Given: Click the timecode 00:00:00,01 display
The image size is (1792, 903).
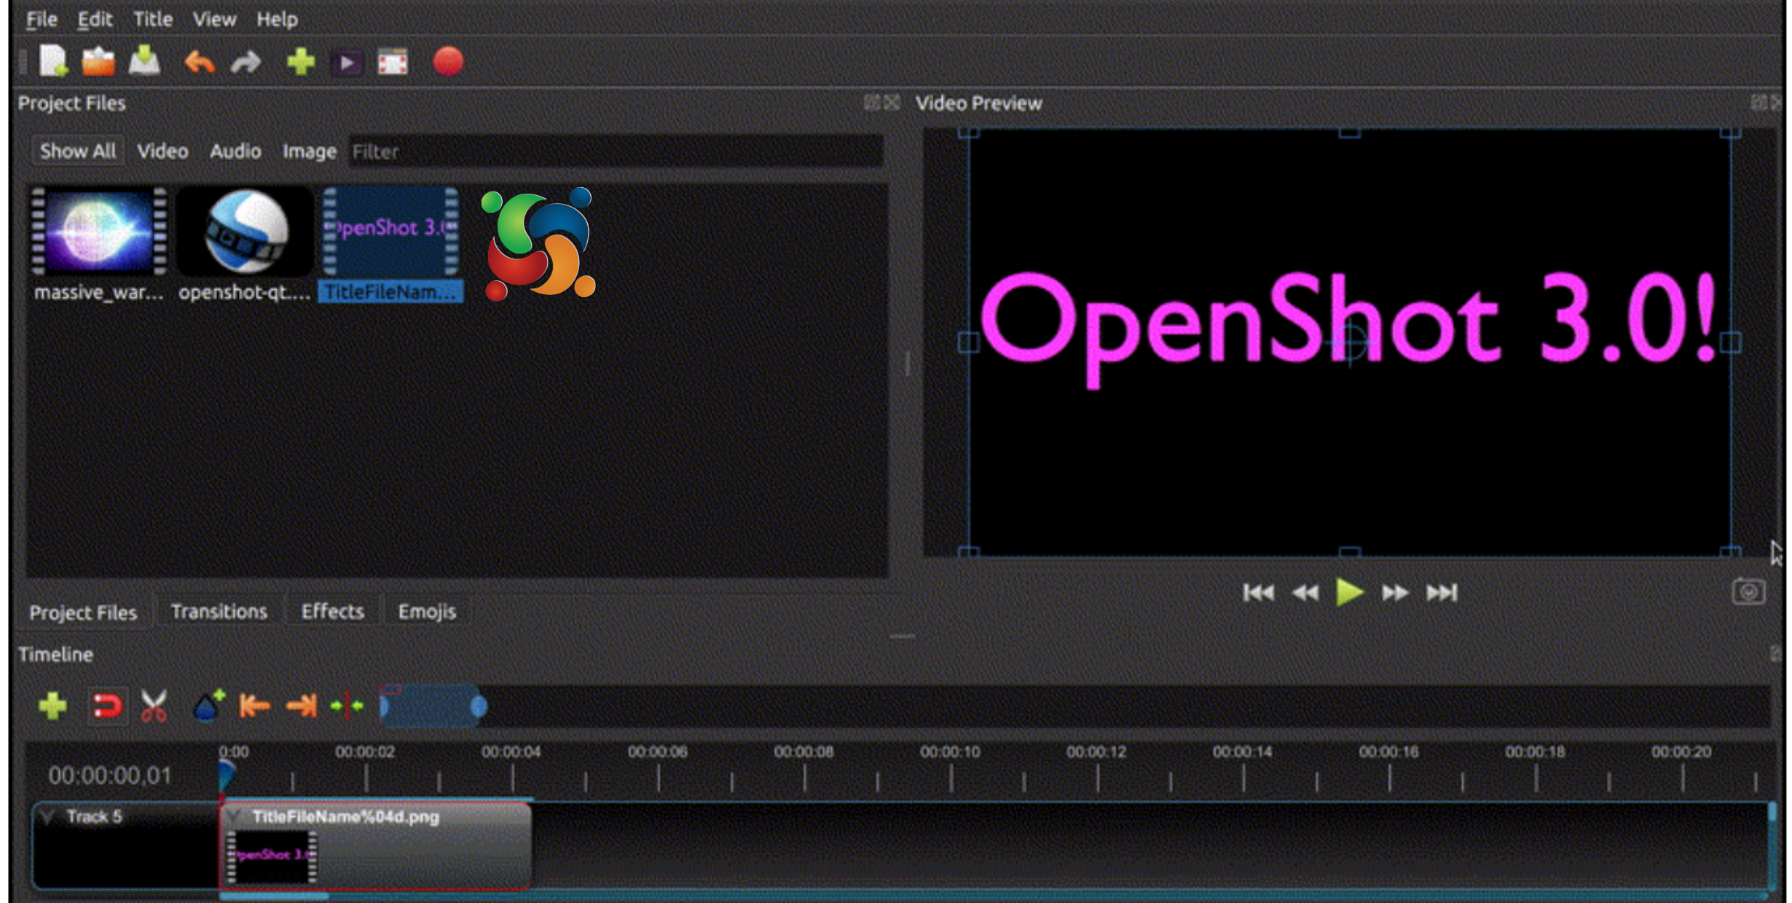Looking at the screenshot, I should tap(109, 776).
